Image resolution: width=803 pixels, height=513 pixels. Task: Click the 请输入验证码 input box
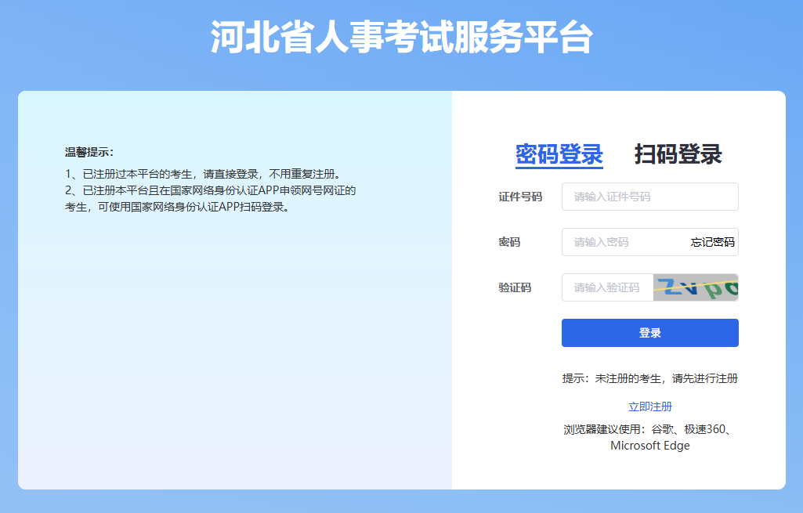point(607,287)
